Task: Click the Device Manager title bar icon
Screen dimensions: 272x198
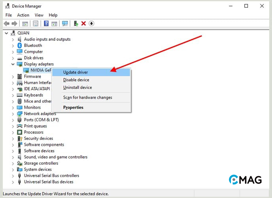Action: coord(7,6)
